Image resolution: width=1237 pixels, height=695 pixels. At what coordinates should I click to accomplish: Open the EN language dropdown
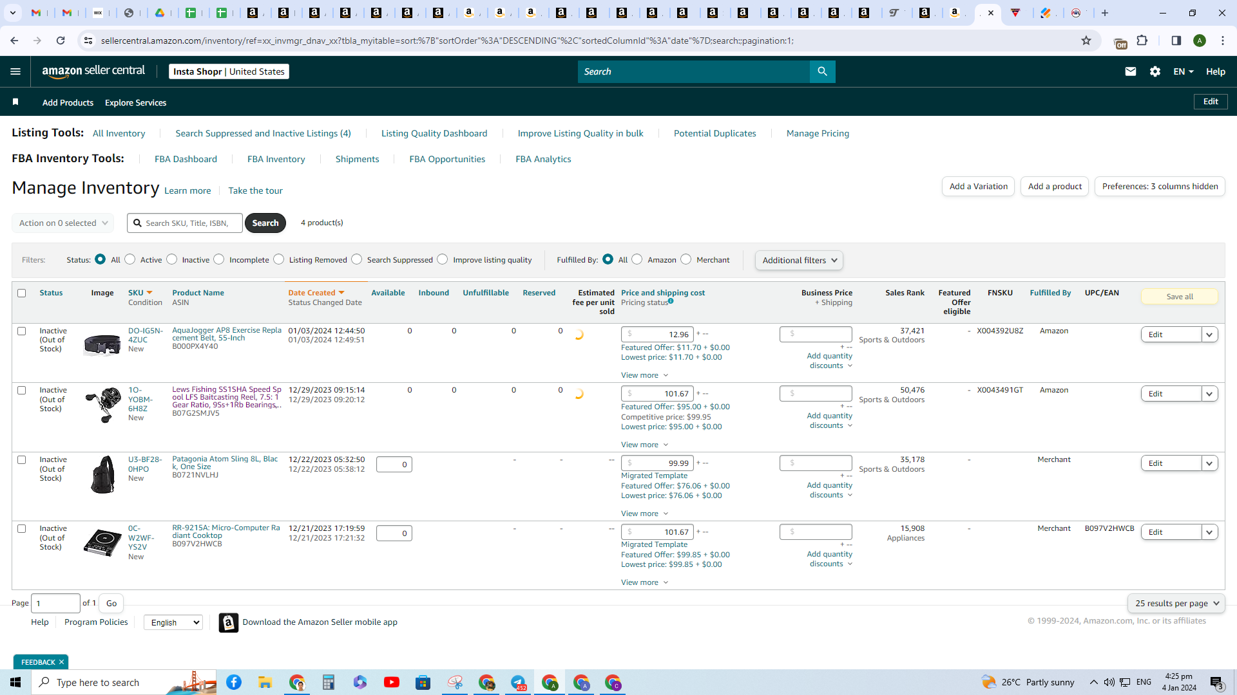tap(1184, 71)
